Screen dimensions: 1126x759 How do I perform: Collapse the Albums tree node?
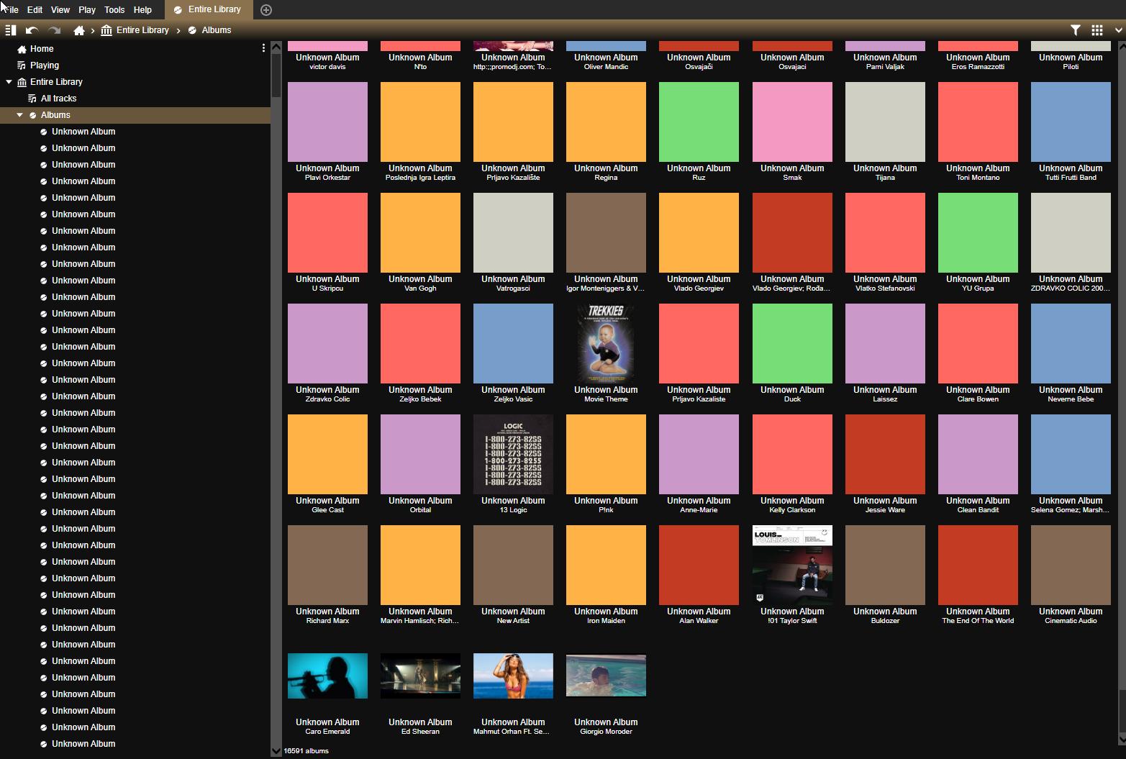point(19,115)
